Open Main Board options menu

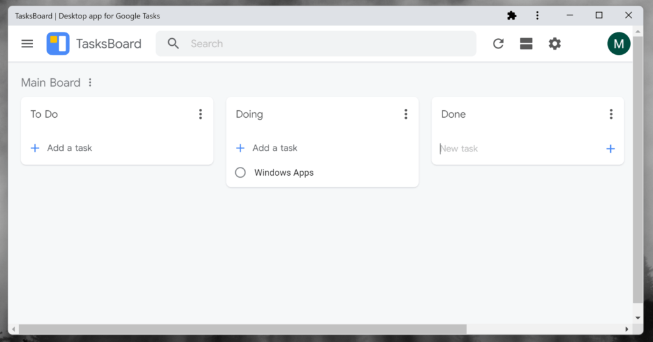[x=90, y=82]
